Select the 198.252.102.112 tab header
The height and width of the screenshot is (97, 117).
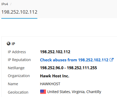point(19,12)
